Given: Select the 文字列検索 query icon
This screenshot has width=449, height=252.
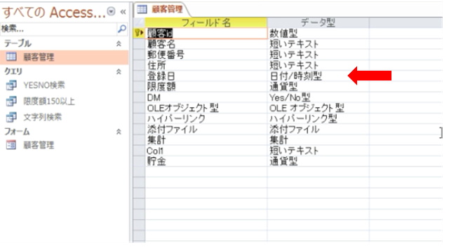Looking at the screenshot, I should 11,117.
